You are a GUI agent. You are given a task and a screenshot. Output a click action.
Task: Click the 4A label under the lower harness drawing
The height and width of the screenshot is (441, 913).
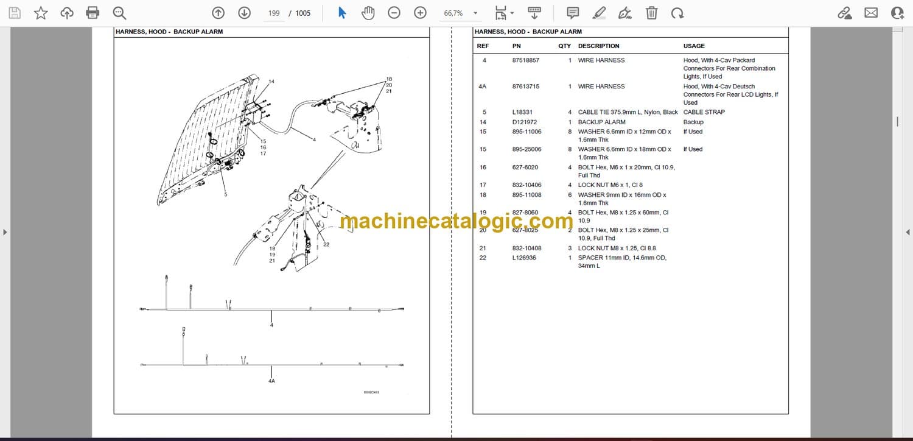tap(271, 381)
